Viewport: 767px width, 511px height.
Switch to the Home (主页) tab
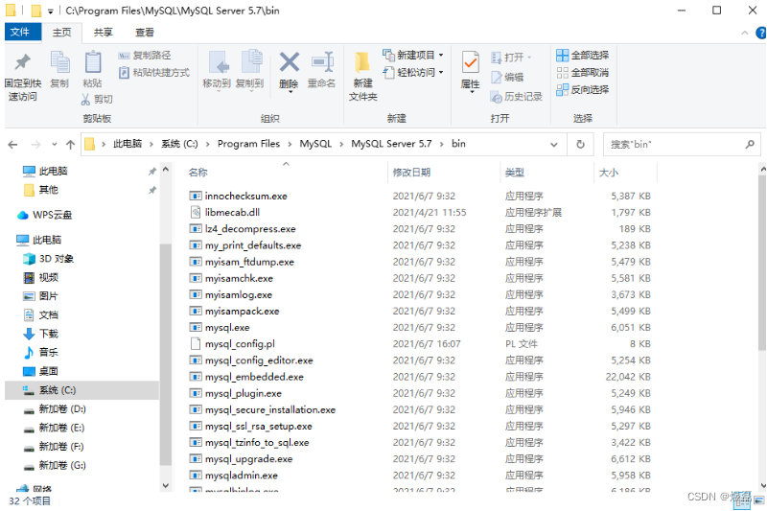click(x=61, y=33)
